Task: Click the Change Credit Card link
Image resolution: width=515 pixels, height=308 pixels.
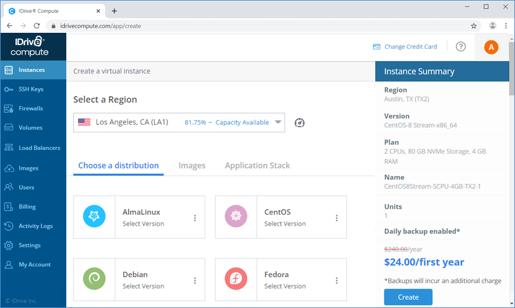Action: pyautogui.click(x=411, y=46)
